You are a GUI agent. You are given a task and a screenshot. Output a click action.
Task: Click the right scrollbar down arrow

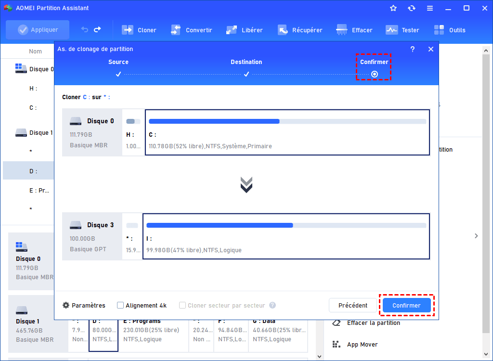click(x=486, y=354)
